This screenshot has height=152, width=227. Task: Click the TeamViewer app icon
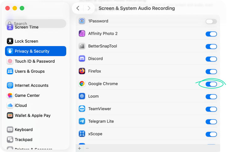click(82, 109)
